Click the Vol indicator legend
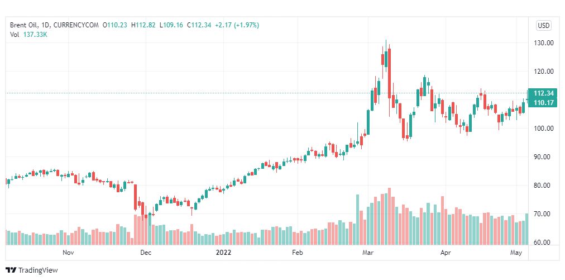This screenshot has width=565, height=280. 15,35
